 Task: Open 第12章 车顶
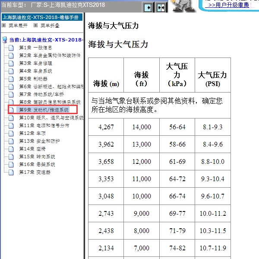click(x=32, y=133)
